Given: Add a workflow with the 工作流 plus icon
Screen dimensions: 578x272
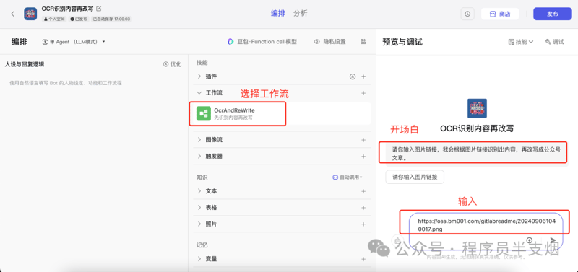Looking at the screenshot, I should click(x=363, y=93).
